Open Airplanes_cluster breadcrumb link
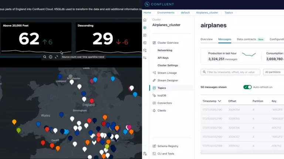Viewport: 284px width, 159px height. point(207,13)
